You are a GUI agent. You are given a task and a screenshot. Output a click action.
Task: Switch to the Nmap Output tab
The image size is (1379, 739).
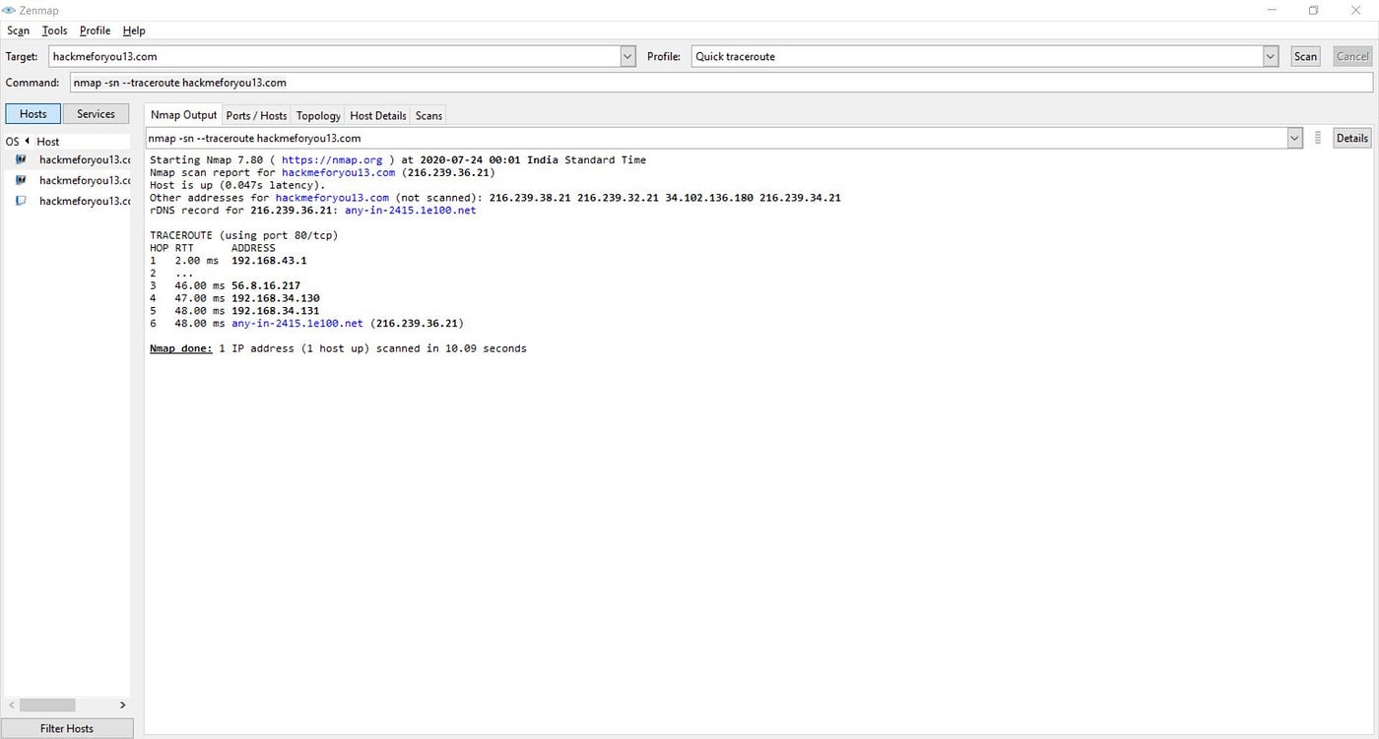pos(183,115)
